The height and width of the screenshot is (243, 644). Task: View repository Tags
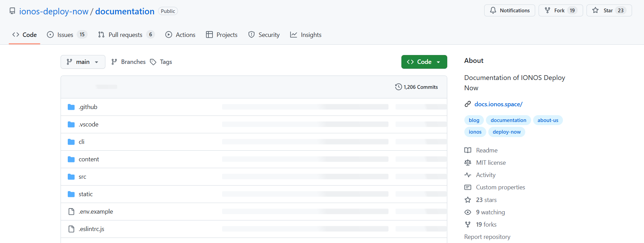(x=161, y=62)
